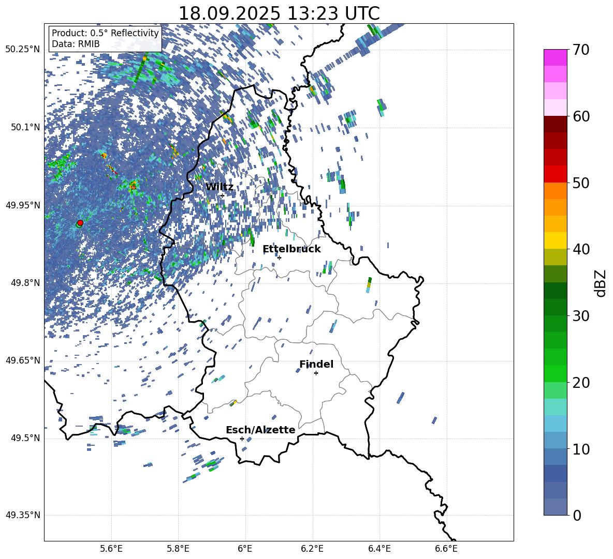Screen dimensions: 613x559
Task: Click the 60 tick on the colorbar
Action: 581,116
